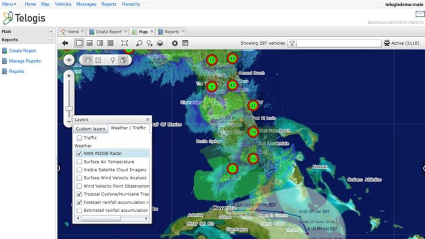Uncheck NWS RIDGE Radar layer

[79, 153]
